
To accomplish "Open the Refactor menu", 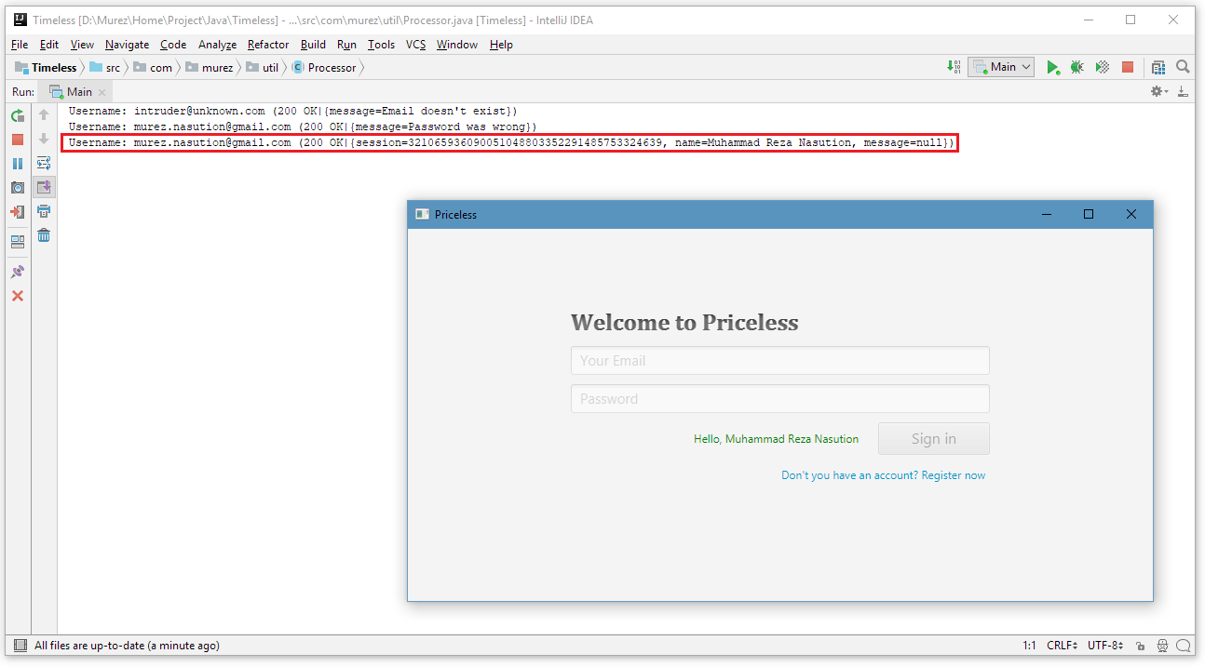I will [268, 45].
